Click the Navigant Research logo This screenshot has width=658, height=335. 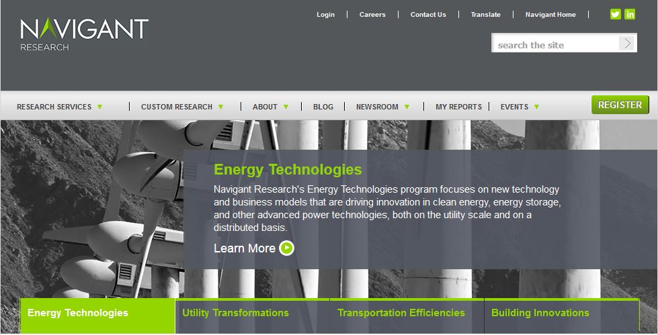[x=84, y=34]
